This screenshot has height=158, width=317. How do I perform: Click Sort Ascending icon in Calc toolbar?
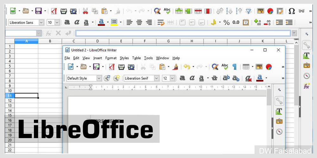coord(229,11)
